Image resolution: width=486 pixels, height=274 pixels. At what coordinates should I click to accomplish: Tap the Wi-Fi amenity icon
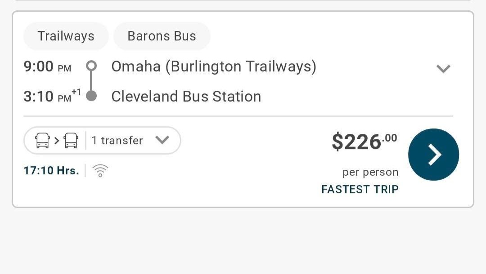[x=100, y=171]
